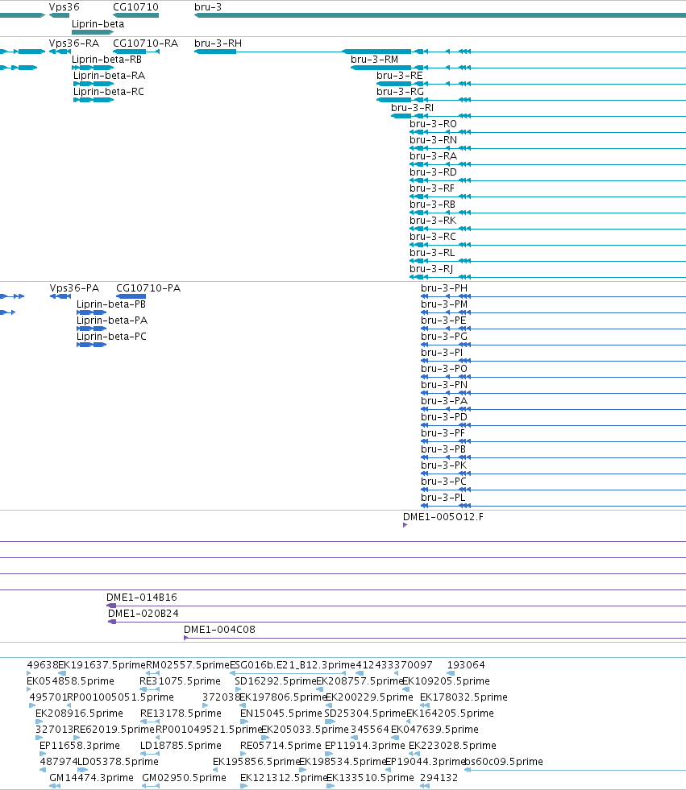This screenshot has height=790, width=686.
Task: Select transcript bru-3-RH label
Action: point(218,43)
